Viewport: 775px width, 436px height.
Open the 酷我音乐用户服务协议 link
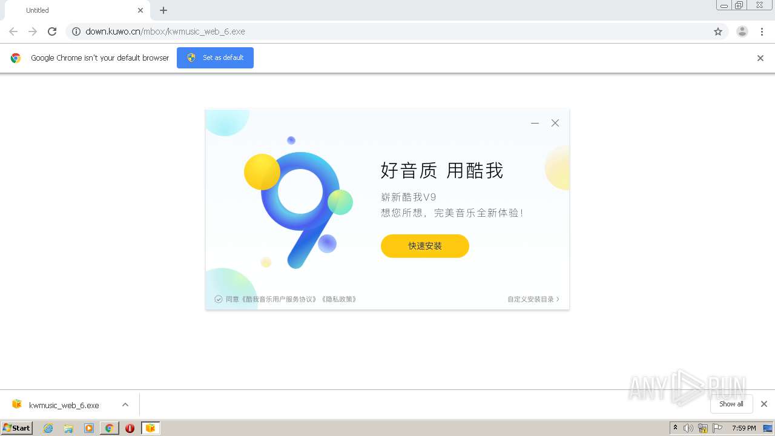279,299
